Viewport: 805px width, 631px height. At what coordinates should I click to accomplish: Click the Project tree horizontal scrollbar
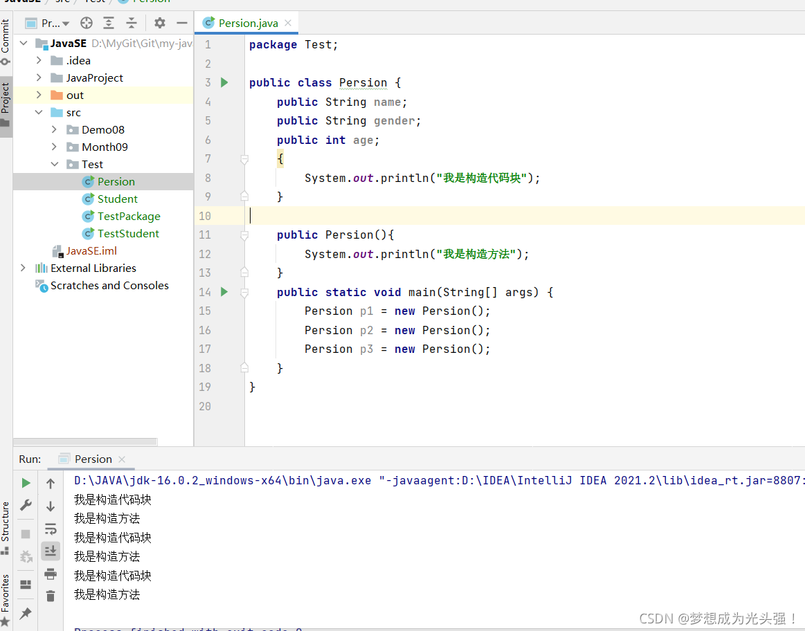pyautogui.click(x=85, y=441)
